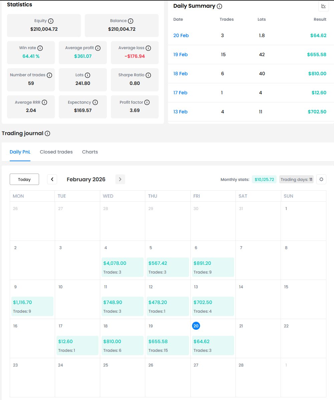Click the Average loss value -$176.94
334x400 pixels.
(x=135, y=57)
